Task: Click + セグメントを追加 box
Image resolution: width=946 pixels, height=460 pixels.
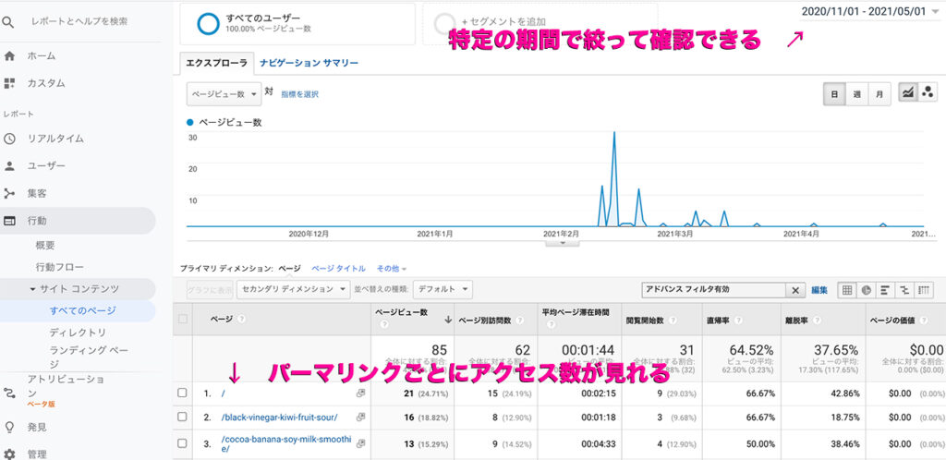Action: pyautogui.click(x=540, y=23)
